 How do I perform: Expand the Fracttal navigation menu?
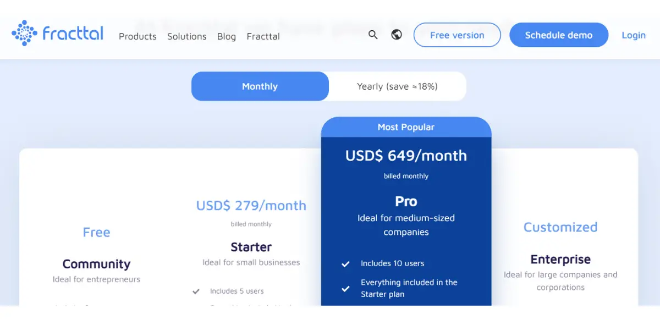coord(263,36)
